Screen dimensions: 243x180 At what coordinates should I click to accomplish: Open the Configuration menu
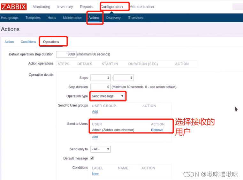(x=111, y=7)
